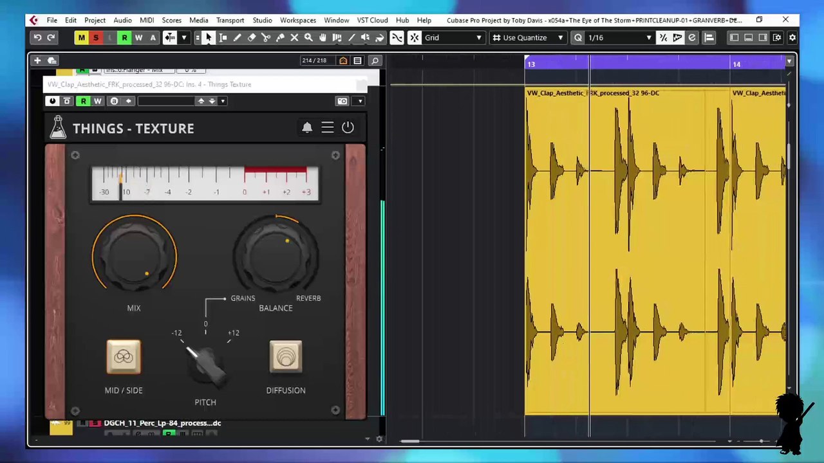The height and width of the screenshot is (463, 824).
Task: Adjust the PITCH knob
Action: coord(205,364)
